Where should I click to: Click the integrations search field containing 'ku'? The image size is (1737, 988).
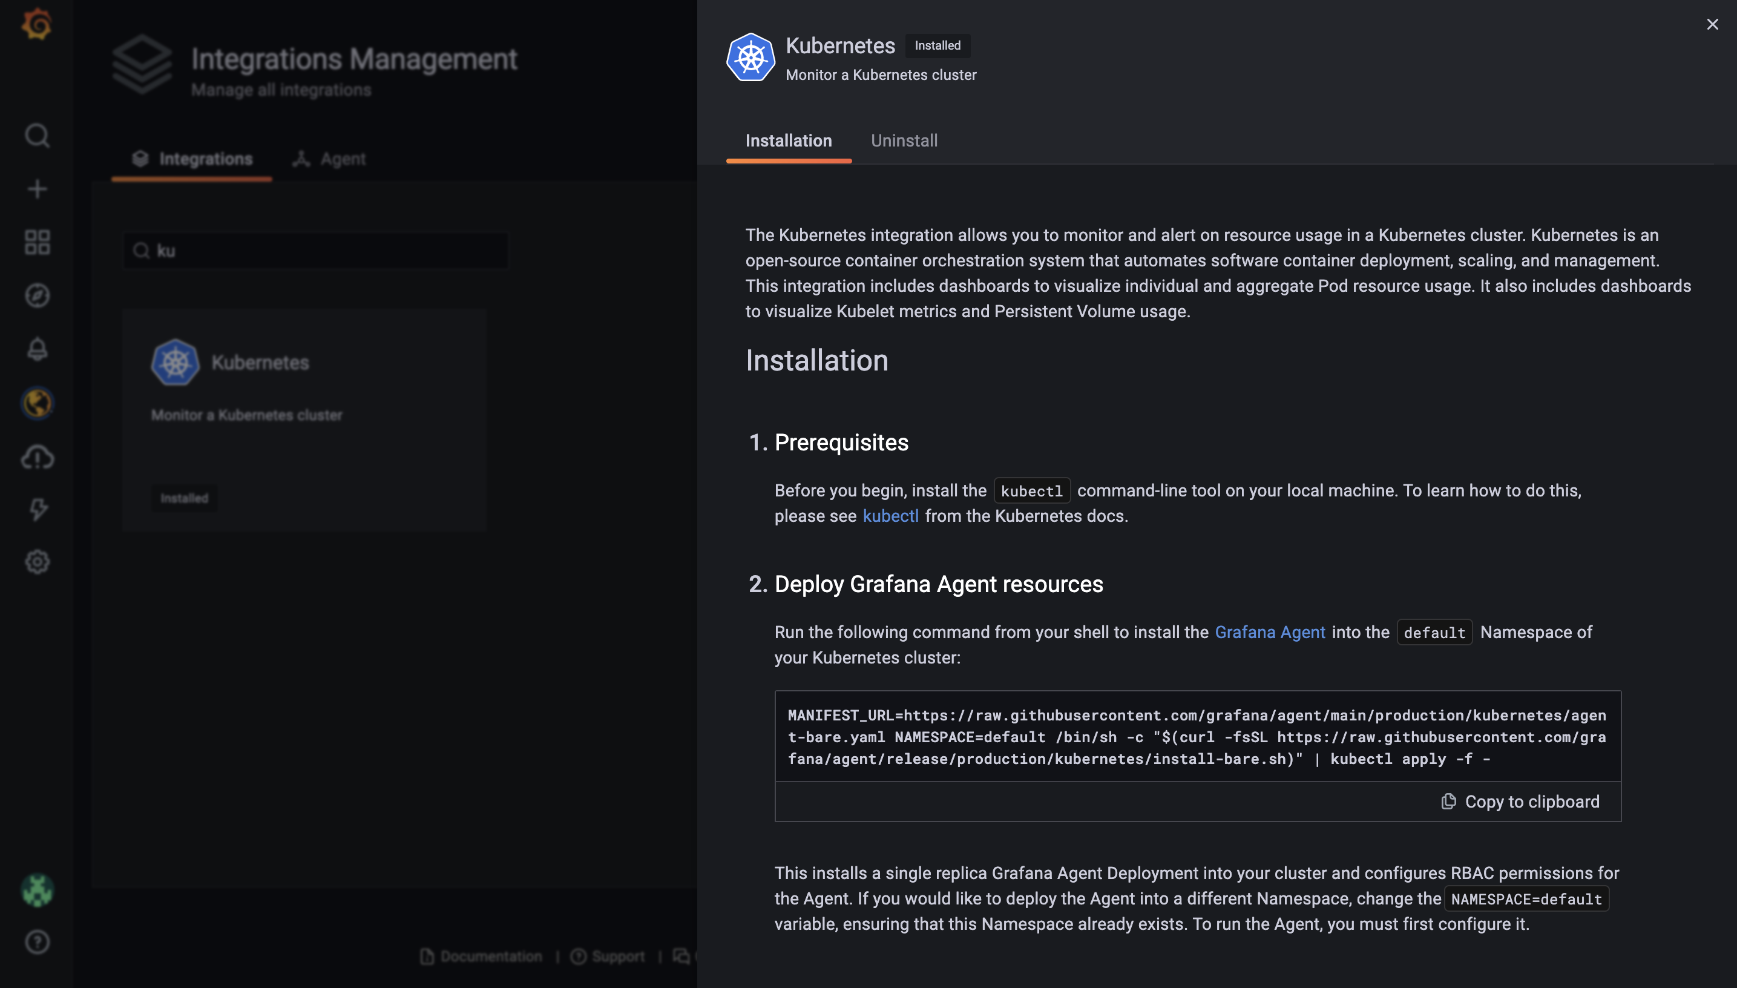click(315, 251)
